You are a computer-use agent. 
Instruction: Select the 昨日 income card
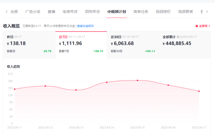(x=29, y=45)
